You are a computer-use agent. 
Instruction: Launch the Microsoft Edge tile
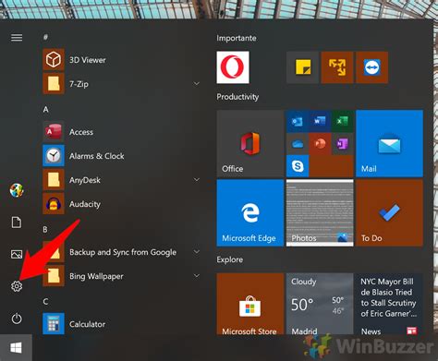tap(250, 213)
